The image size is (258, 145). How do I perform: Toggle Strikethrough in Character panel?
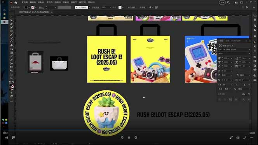coord(249,85)
